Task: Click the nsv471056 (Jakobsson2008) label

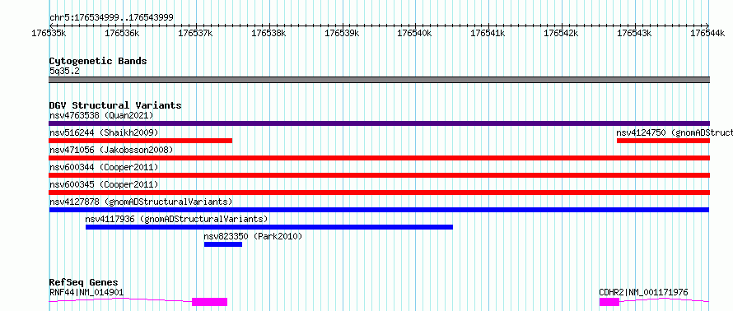Action: (x=111, y=150)
